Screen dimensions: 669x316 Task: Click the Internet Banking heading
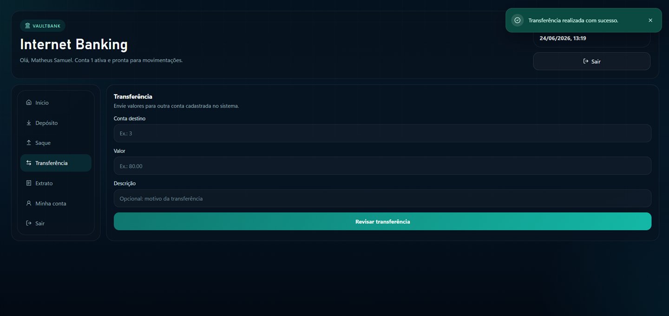coord(74,45)
